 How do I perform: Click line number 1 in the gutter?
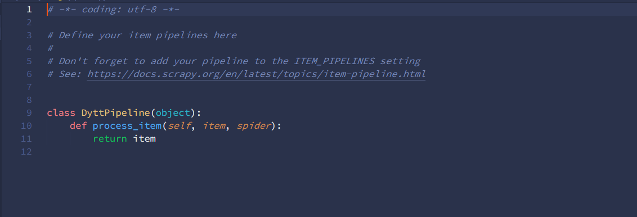point(29,10)
